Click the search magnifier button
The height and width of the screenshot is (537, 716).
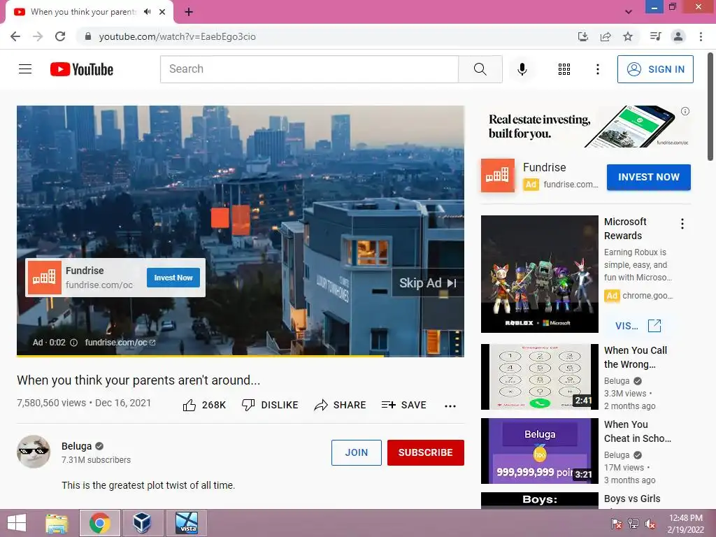click(480, 69)
